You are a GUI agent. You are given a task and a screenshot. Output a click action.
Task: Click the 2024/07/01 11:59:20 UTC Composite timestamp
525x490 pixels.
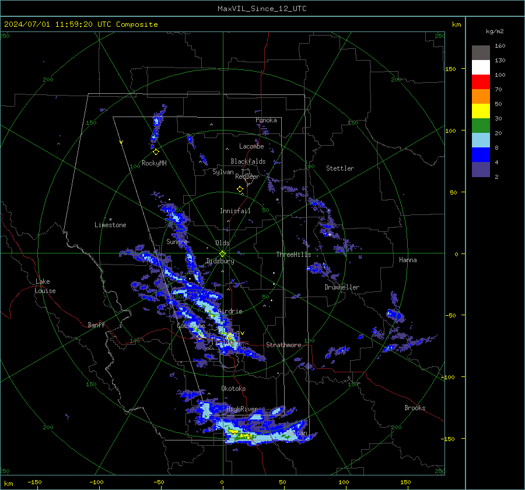coord(80,24)
